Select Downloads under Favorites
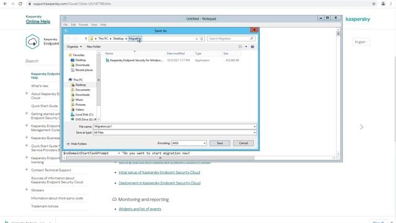Viewport: 396px width, 223px height. click(82, 65)
